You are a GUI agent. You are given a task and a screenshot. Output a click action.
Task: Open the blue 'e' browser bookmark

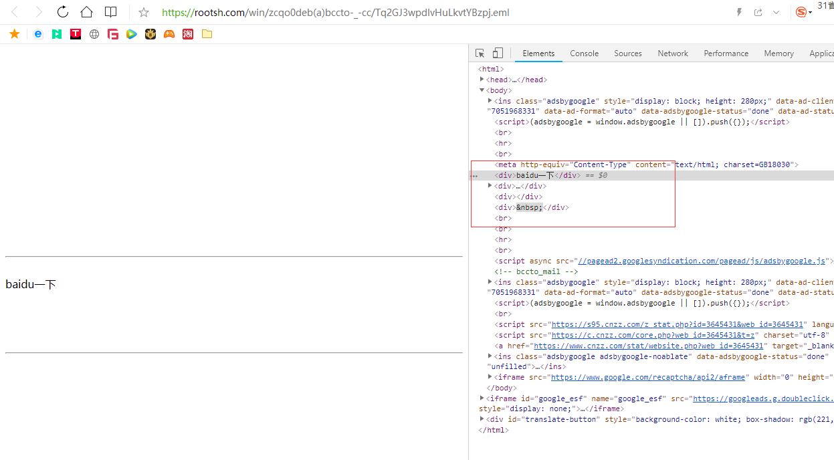tap(38, 34)
